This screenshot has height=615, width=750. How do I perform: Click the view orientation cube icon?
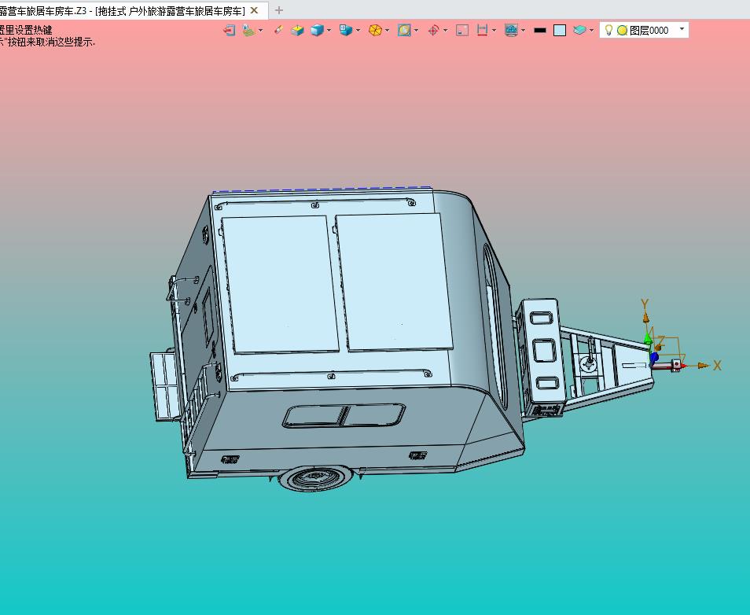click(x=345, y=31)
